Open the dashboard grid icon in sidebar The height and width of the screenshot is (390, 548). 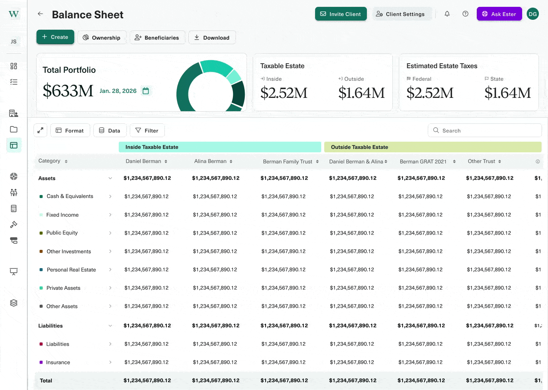pos(14,66)
